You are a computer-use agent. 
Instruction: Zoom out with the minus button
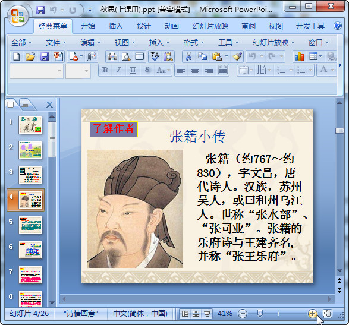point(242,314)
